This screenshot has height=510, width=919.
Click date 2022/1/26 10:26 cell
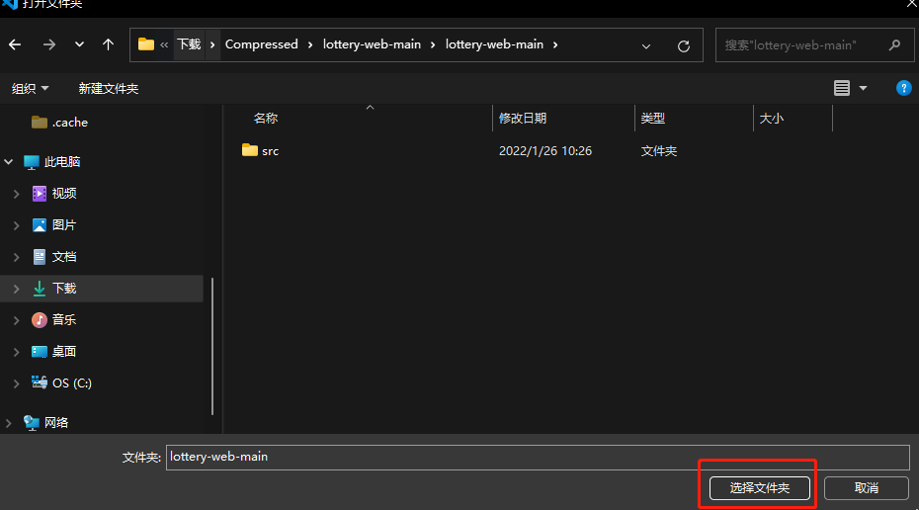tap(545, 150)
